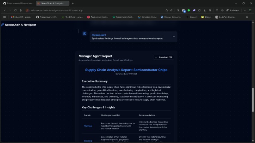Click the browser back arrow

click(x=5, y=10)
